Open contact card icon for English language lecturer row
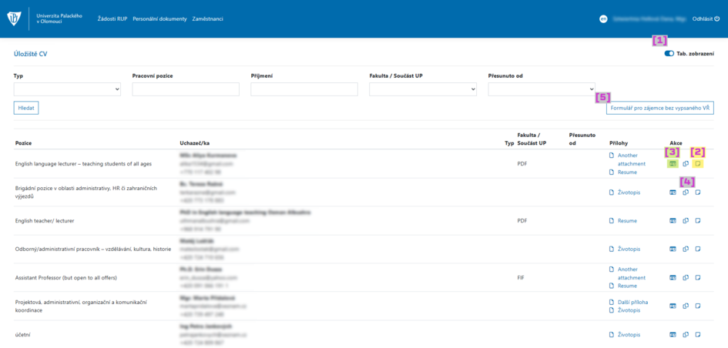Viewport: 728px width, 348px height. coord(673,164)
